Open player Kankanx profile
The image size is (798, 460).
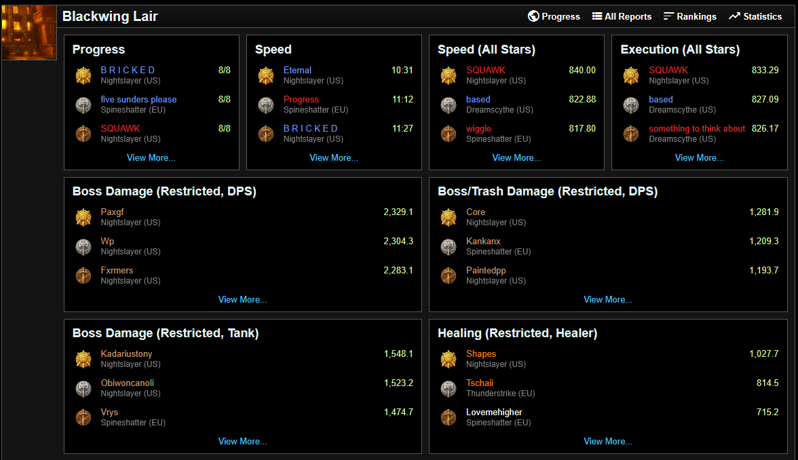pos(483,242)
